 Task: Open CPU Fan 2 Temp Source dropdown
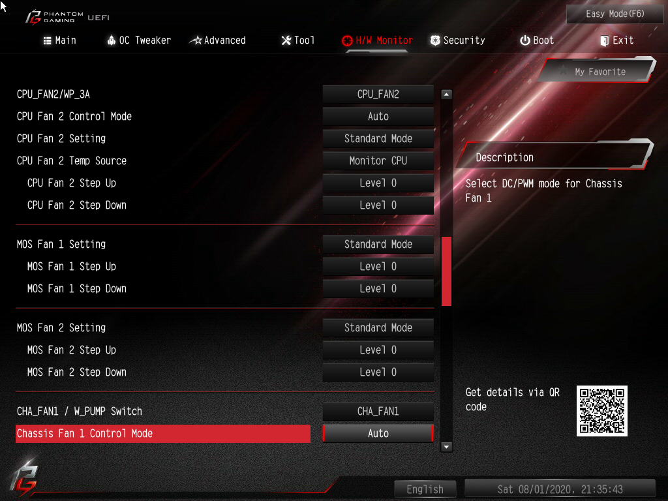pos(378,160)
